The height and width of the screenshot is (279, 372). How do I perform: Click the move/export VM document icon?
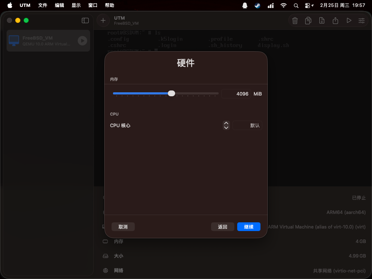tap(322, 21)
